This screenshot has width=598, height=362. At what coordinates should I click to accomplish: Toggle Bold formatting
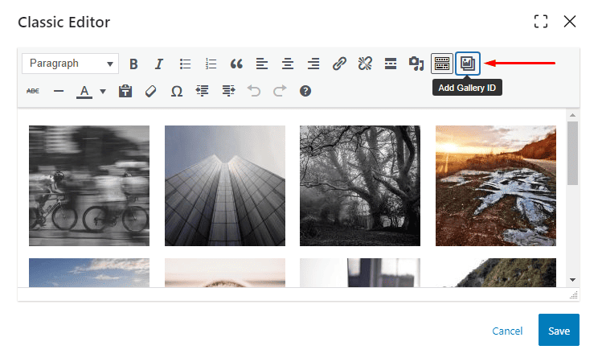point(133,64)
